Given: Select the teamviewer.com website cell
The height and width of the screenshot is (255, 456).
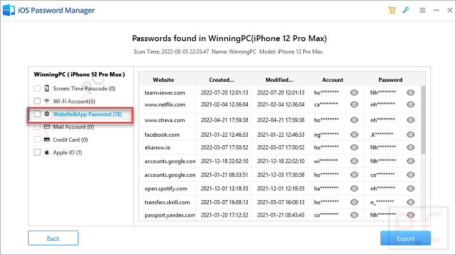Looking at the screenshot, I should pyautogui.click(x=165, y=93).
